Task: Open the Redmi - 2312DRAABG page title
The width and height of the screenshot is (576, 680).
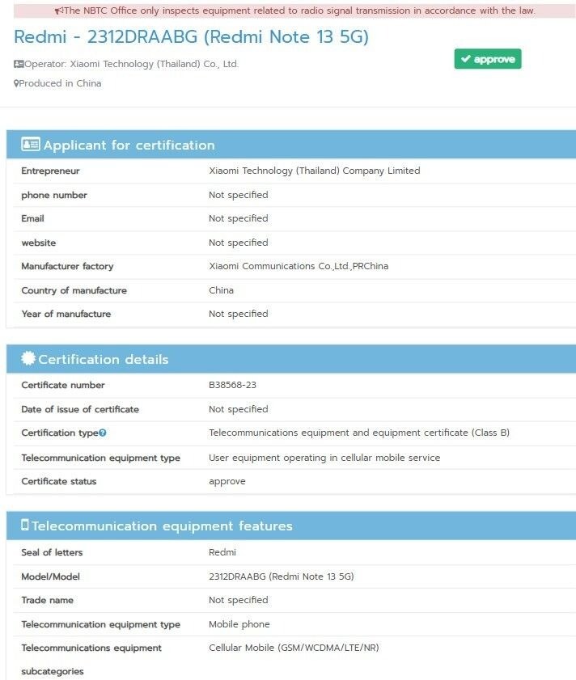Action: [192, 36]
